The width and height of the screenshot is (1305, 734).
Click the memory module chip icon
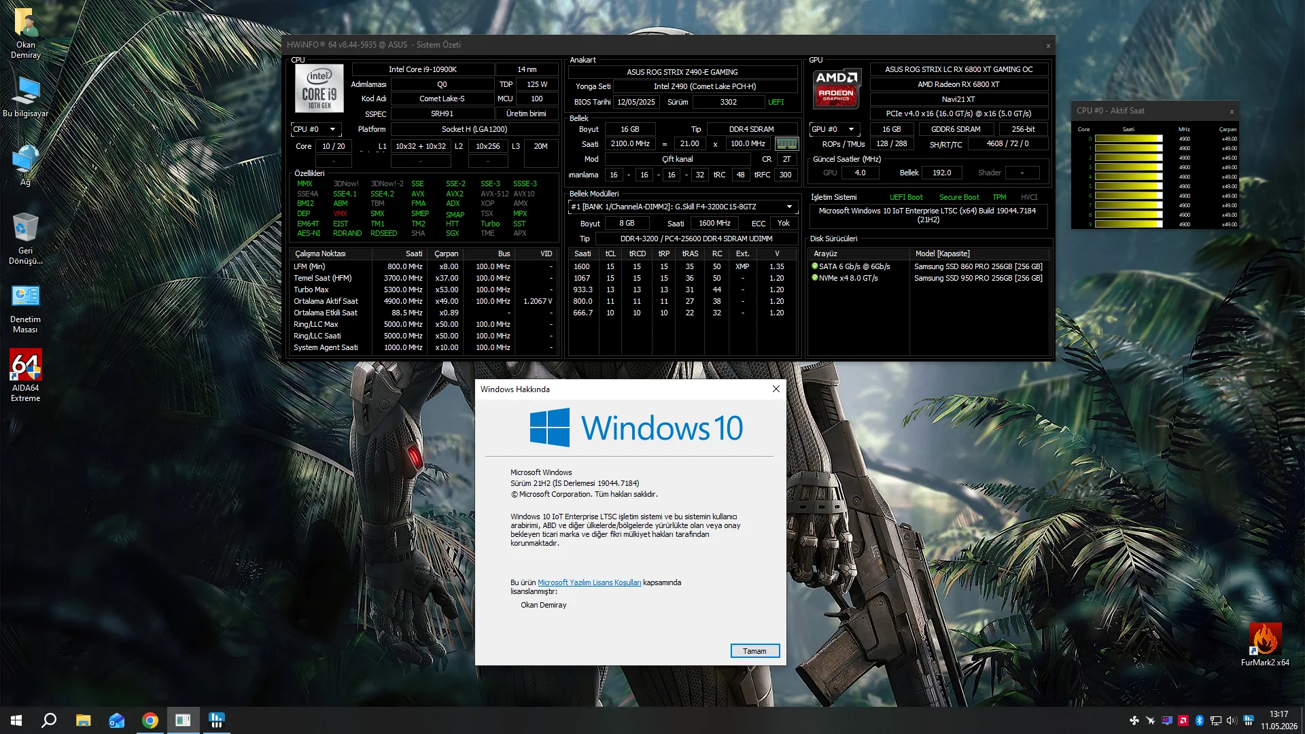coord(786,143)
